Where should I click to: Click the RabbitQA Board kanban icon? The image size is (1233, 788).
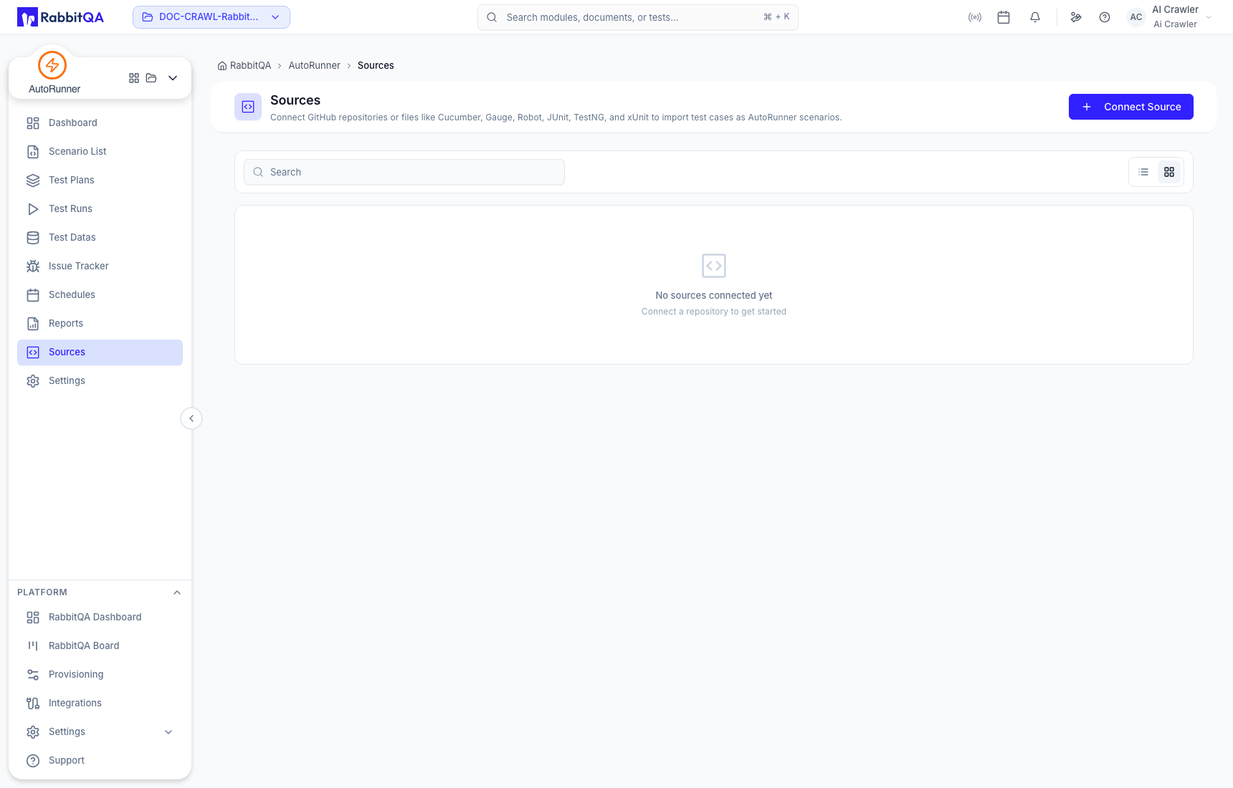[x=33, y=646]
